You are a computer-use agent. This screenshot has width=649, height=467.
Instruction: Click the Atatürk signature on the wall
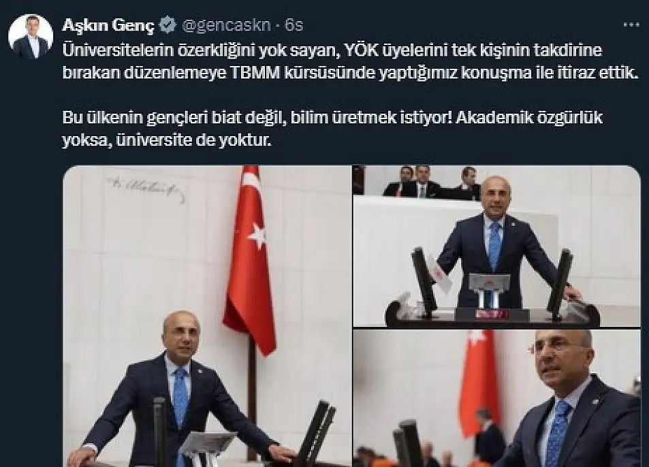144,187
